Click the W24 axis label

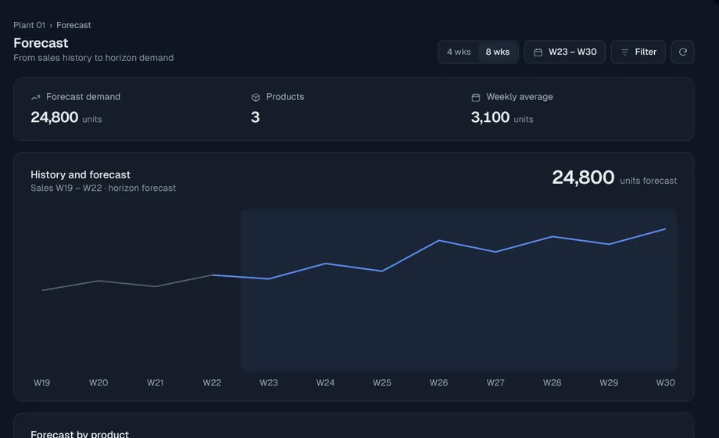pyautogui.click(x=325, y=383)
